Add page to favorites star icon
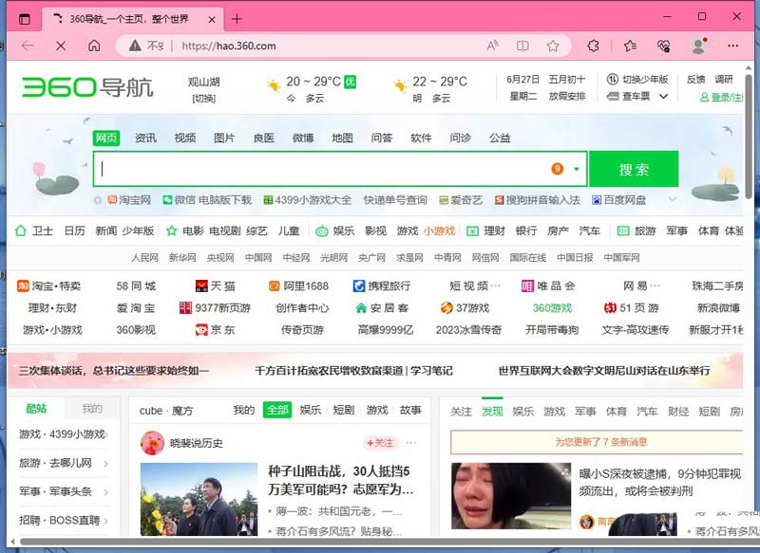Screen dimensions: 760x553 553,46
